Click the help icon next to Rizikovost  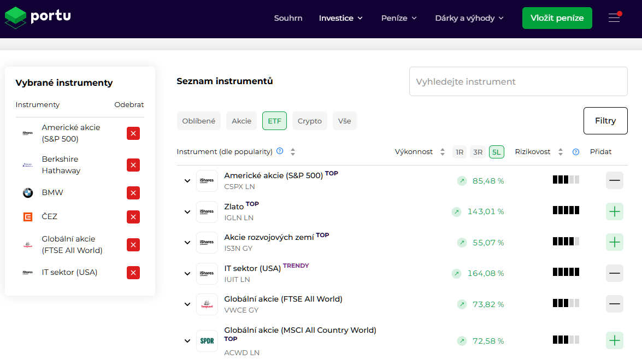click(576, 152)
